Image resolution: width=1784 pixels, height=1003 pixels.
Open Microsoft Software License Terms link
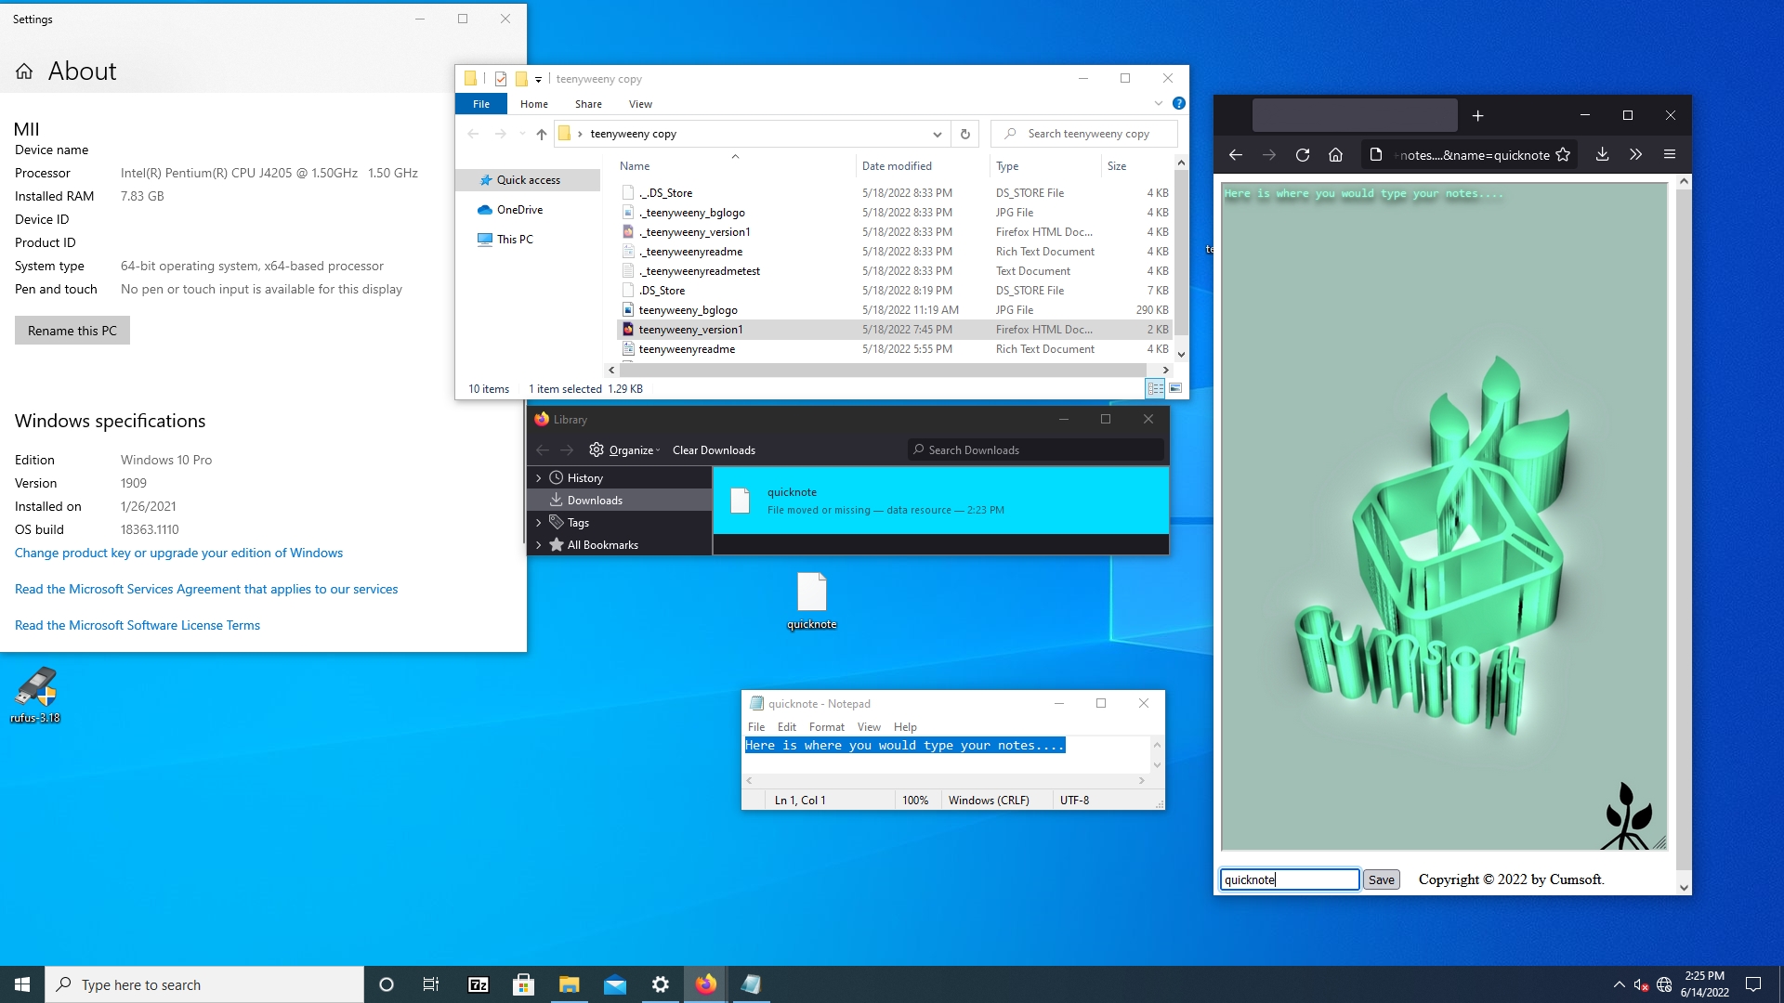(138, 625)
